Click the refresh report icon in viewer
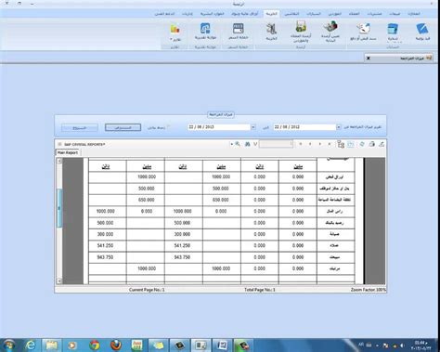This screenshot has height=352, width=440. (362, 144)
